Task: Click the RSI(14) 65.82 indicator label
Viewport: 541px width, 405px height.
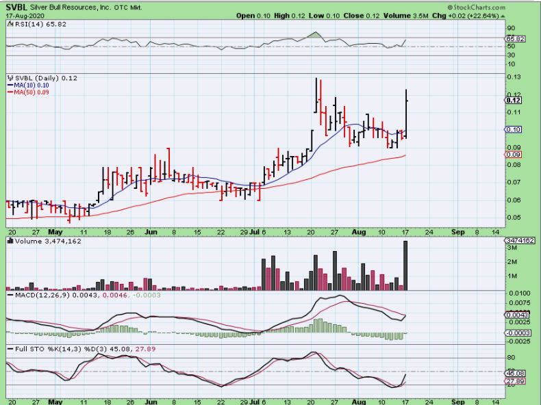Action: click(40, 24)
